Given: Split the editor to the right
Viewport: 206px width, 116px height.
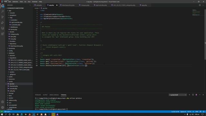Looking at the screenshot, I should click(x=200, y=5).
